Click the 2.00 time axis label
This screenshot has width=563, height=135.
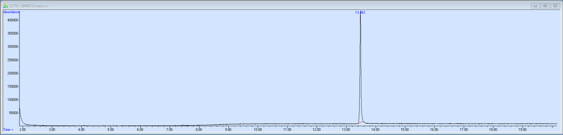[22, 130]
